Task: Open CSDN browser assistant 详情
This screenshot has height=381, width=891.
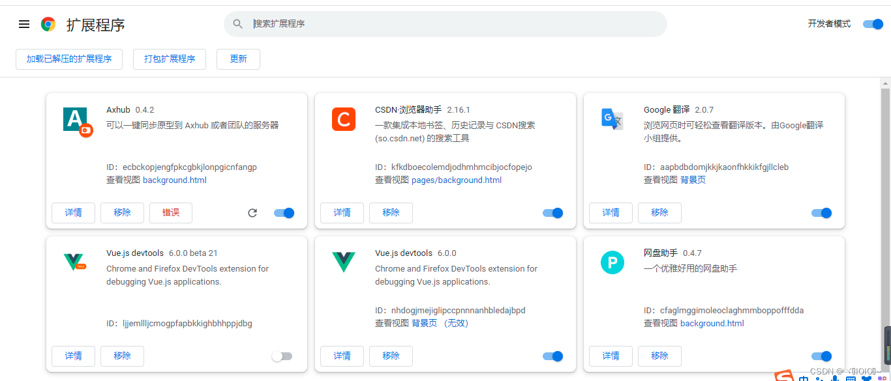Action: (342, 213)
